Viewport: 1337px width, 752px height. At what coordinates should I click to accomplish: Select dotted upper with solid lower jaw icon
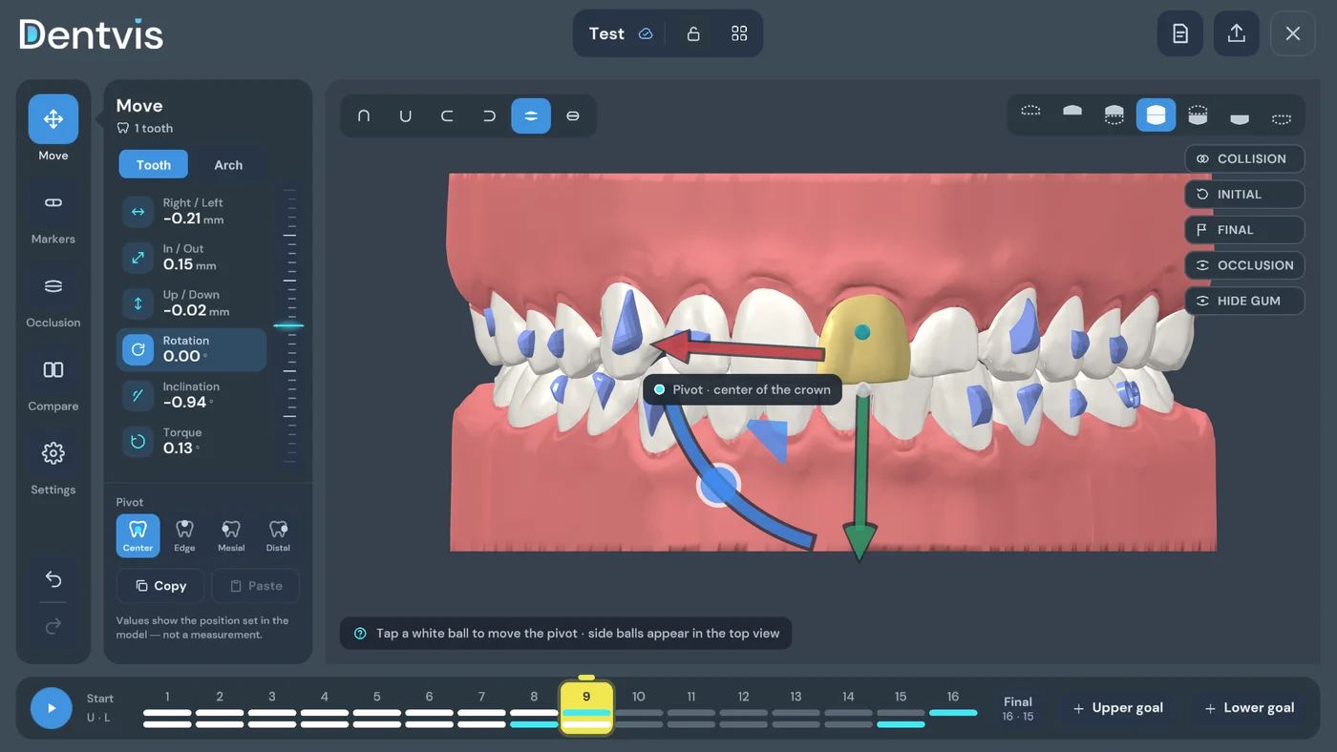[x=1198, y=115]
